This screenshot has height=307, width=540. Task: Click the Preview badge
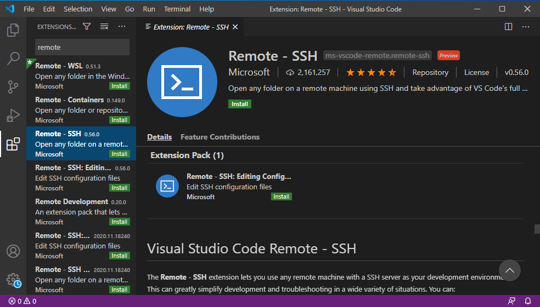(448, 56)
